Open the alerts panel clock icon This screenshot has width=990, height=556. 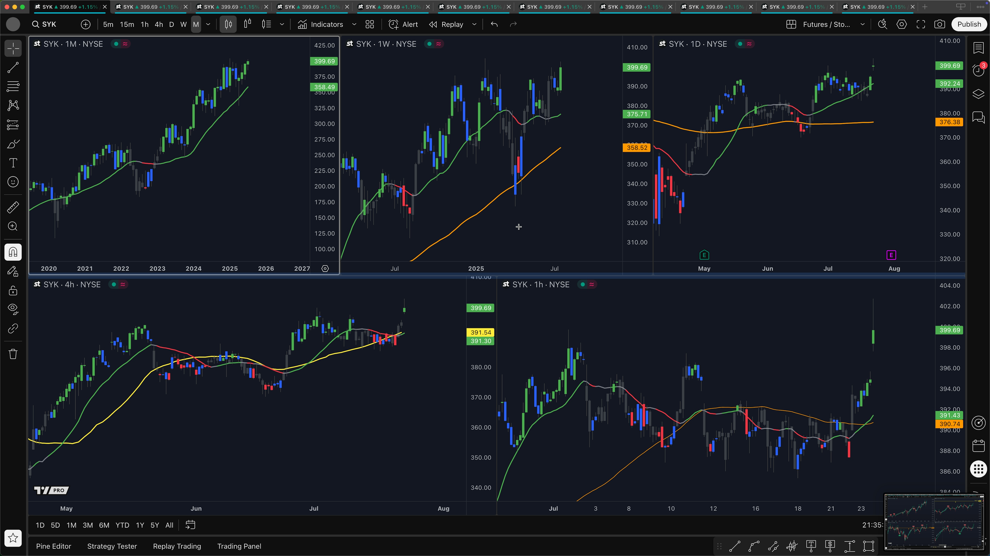(x=978, y=70)
